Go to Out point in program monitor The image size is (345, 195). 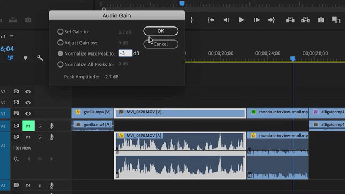[x=272, y=20]
